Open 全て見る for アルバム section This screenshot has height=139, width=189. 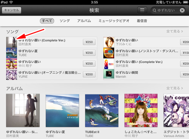coord(175,88)
